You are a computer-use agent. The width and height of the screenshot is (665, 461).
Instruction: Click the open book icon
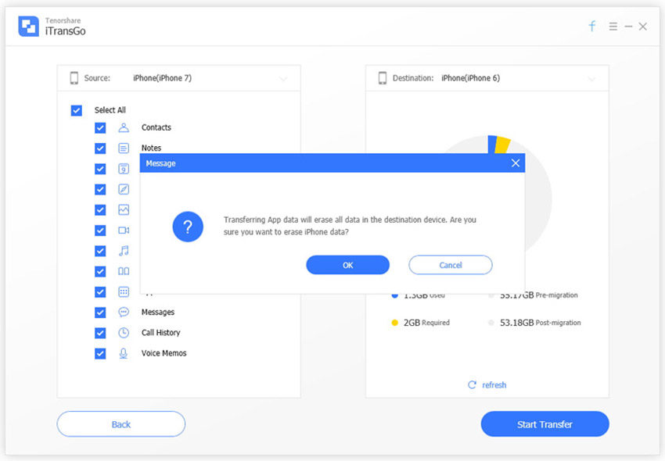pyautogui.click(x=124, y=271)
